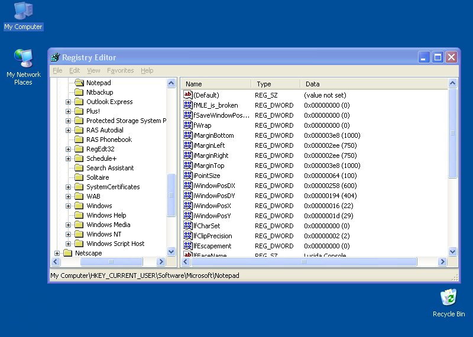The width and height of the screenshot is (473, 337).
Task: Select the WAB tree key
Action: click(93, 196)
